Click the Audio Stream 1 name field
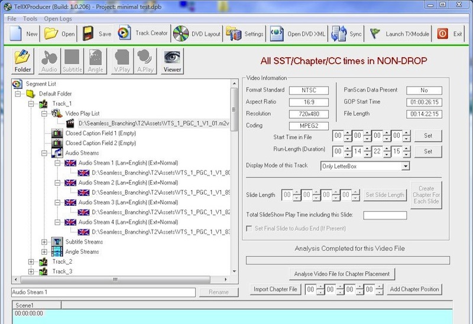This screenshot has width=473, height=324. [x=103, y=292]
